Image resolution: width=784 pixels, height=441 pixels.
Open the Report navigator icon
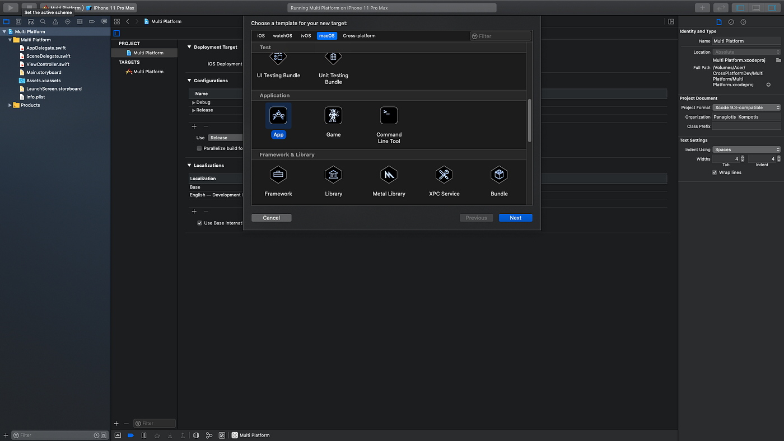pos(104,22)
